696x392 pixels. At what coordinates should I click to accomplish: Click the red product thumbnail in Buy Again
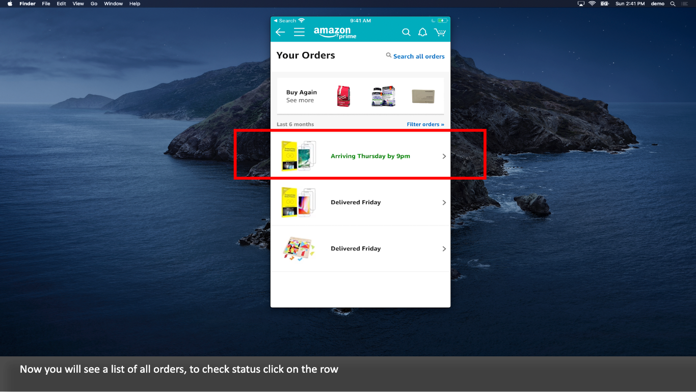(x=342, y=96)
